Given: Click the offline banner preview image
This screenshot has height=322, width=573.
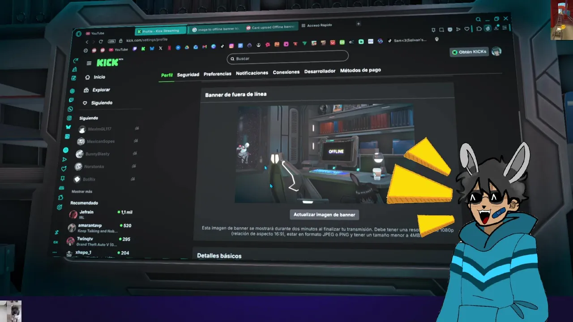Looking at the screenshot, I should (324, 154).
